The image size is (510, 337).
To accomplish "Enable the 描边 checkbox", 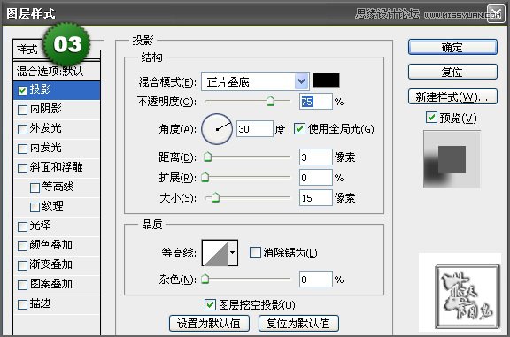I will coord(22,304).
